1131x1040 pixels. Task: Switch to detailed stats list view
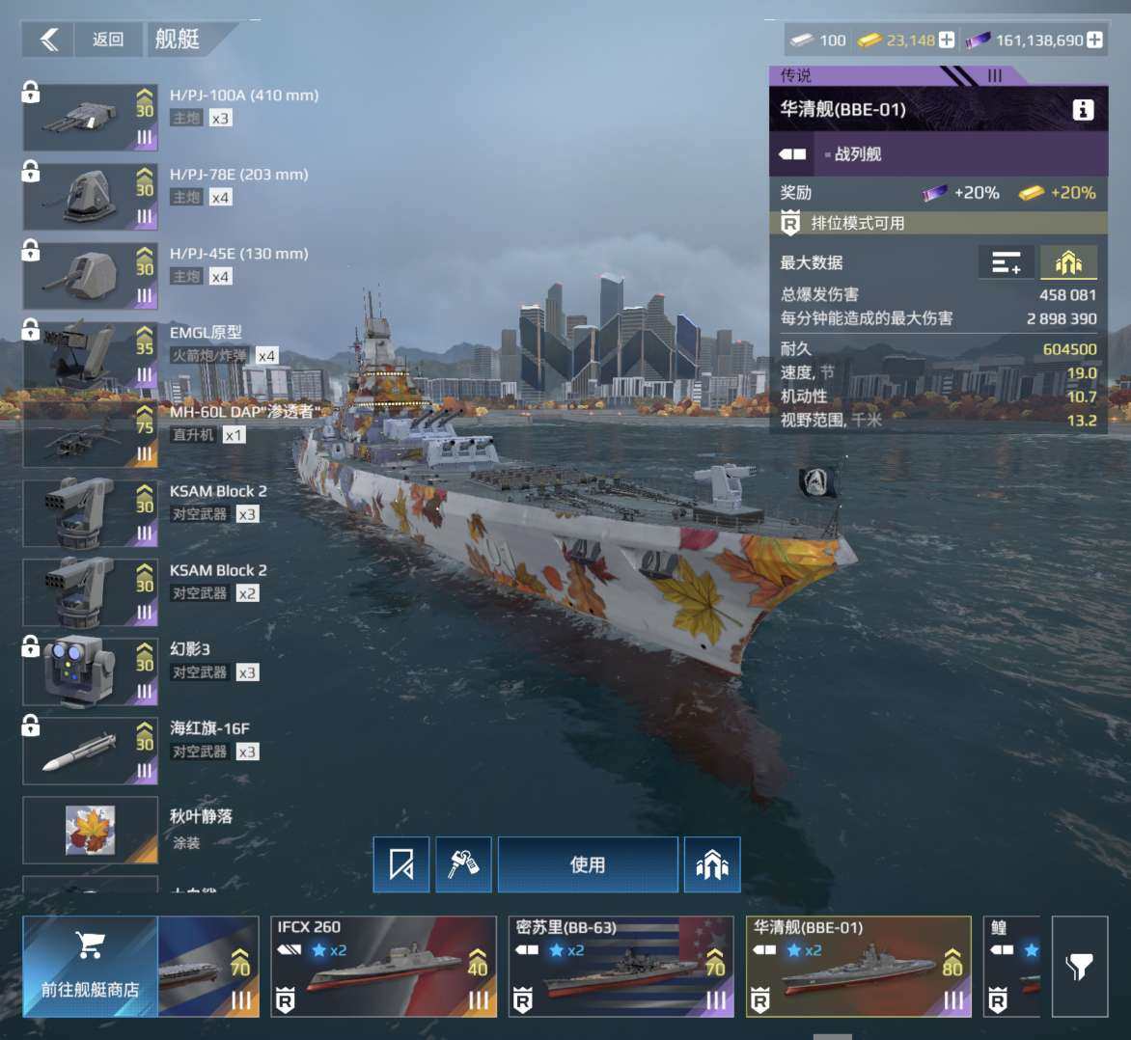click(1007, 261)
